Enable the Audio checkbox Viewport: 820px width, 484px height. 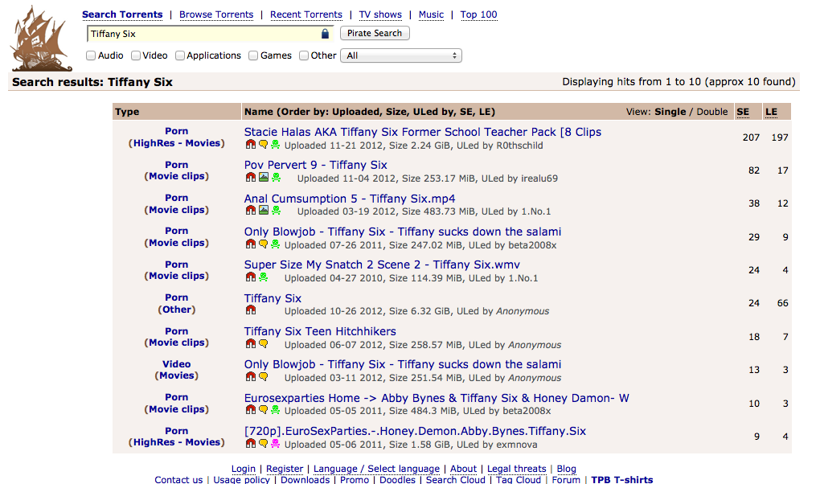click(91, 55)
